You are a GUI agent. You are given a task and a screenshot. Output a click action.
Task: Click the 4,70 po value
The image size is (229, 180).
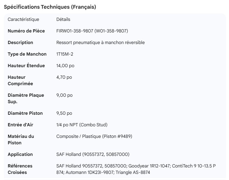tap(64, 77)
